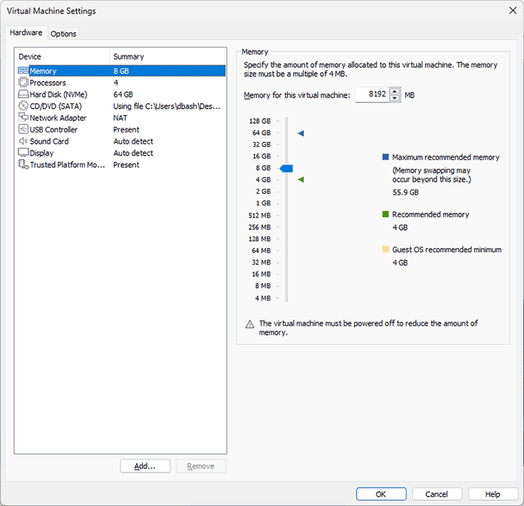Click the green Recommended memory legend square
The image size is (524, 506).
click(385, 214)
